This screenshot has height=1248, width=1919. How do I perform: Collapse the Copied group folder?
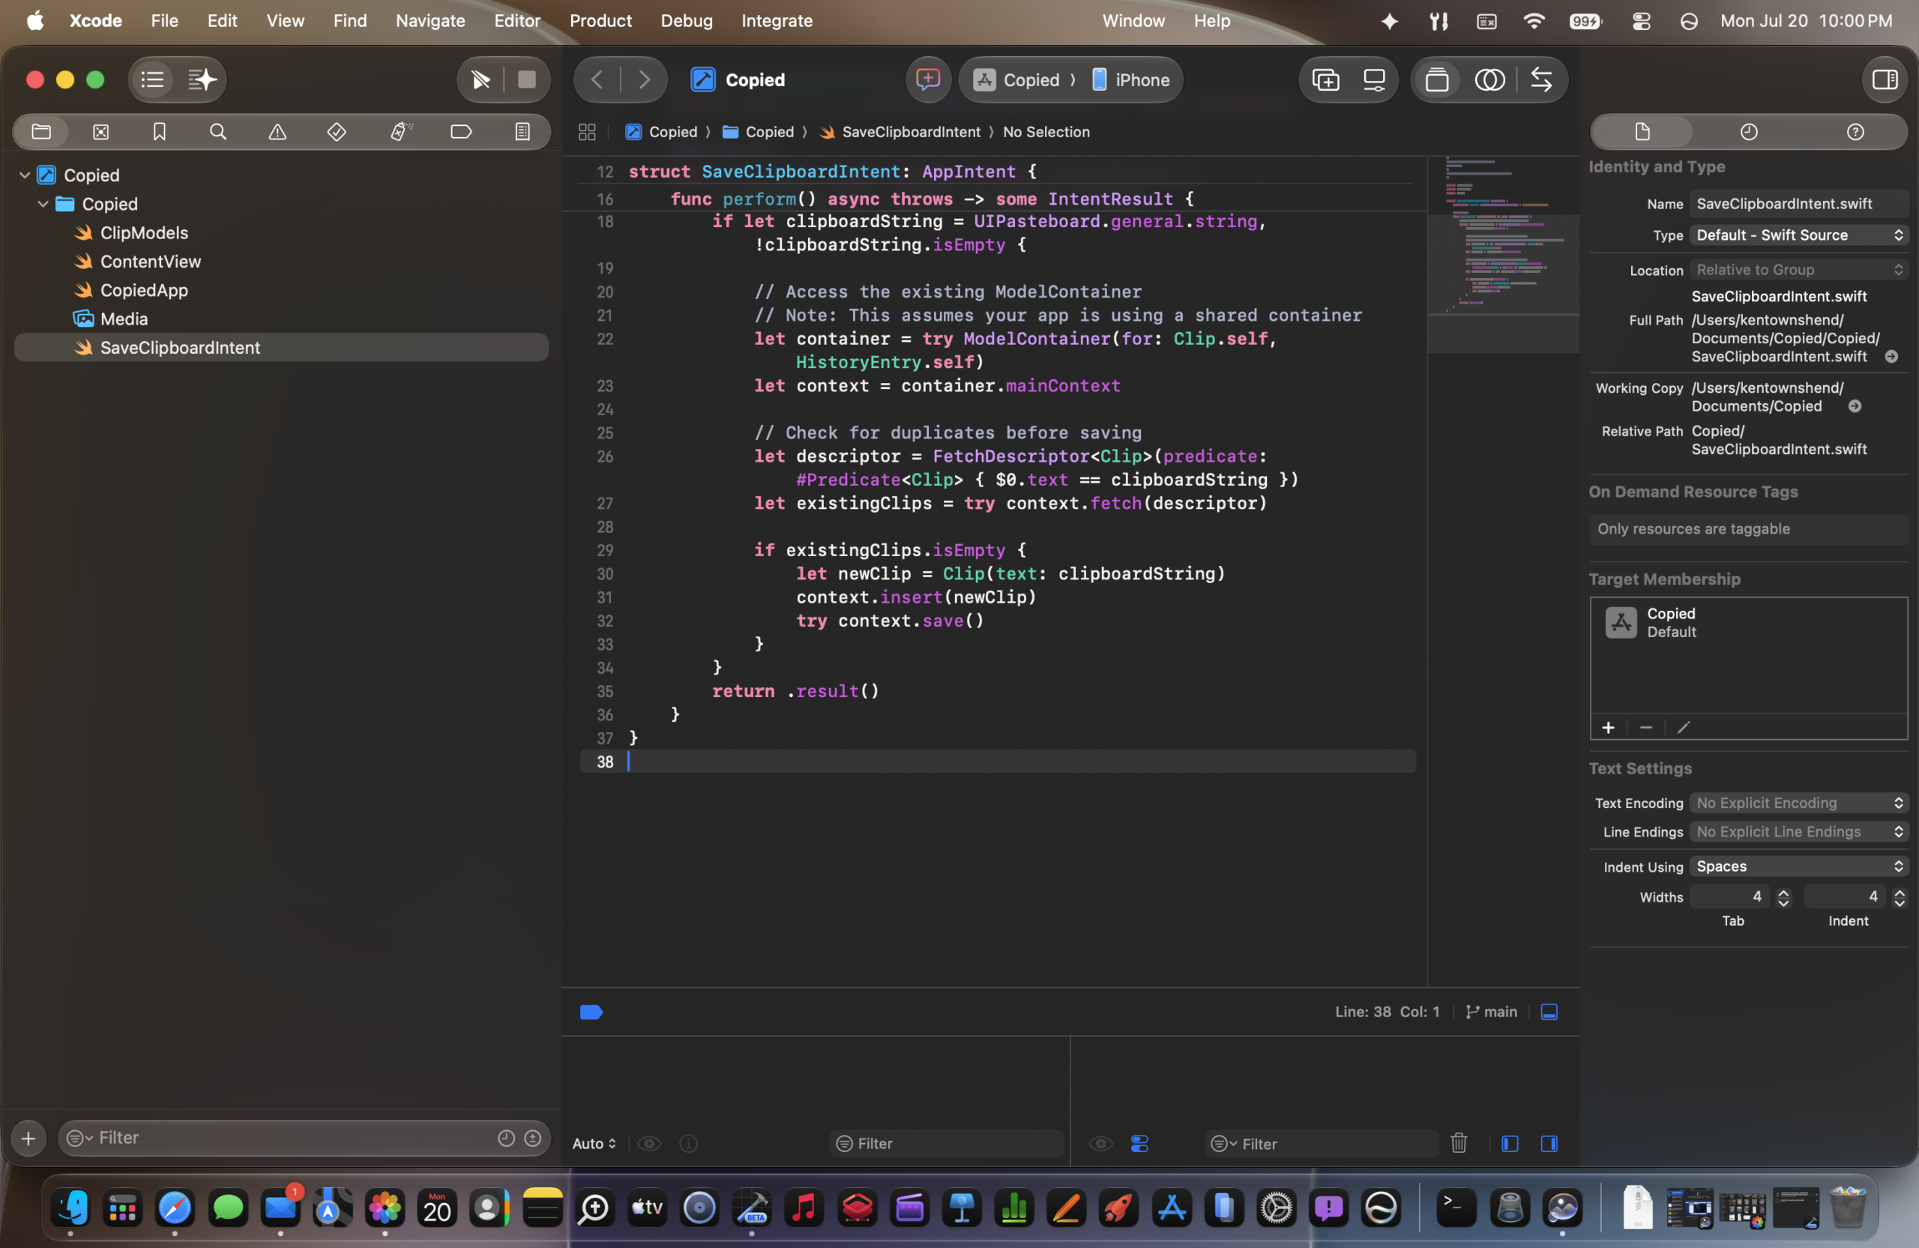coord(43,204)
